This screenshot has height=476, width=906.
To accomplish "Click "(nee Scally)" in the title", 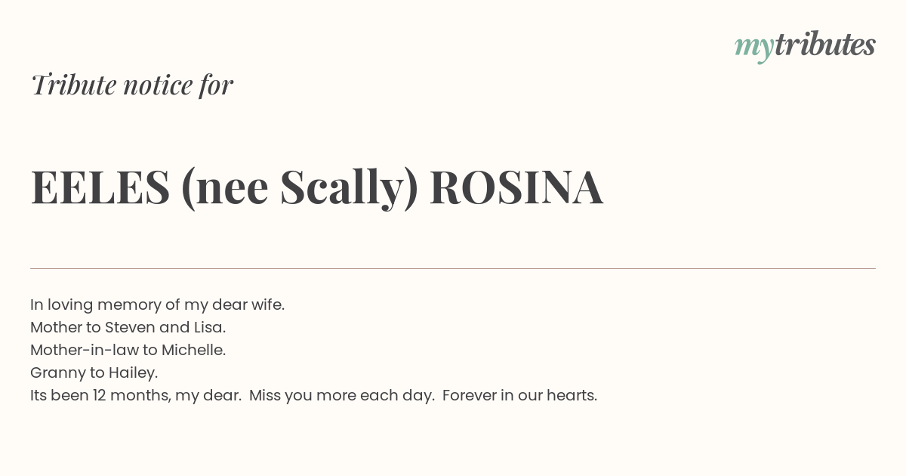I will coord(300,188).
